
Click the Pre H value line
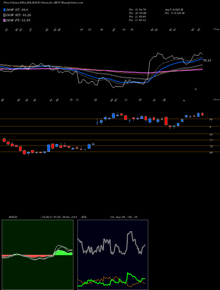click(x=138, y=13)
